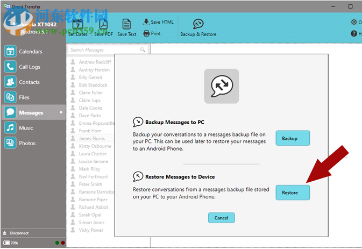Screen dimensions: 362x249
Task: Select Contacts in the sidebar
Action: (29, 82)
